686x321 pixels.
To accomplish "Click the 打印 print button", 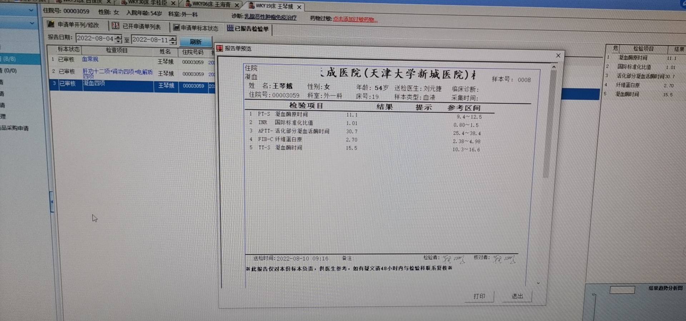I will (x=479, y=296).
